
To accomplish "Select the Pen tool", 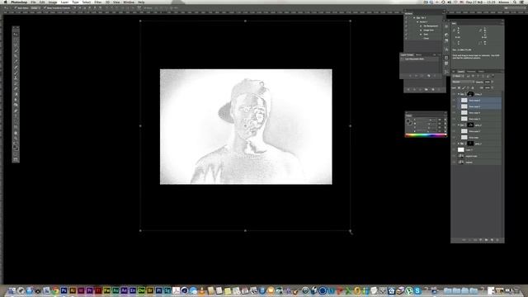I will (16, 110).
